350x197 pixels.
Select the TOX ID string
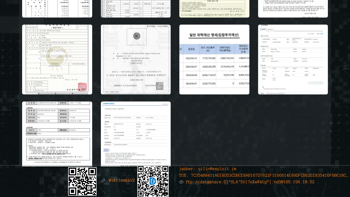pos(264,175)
